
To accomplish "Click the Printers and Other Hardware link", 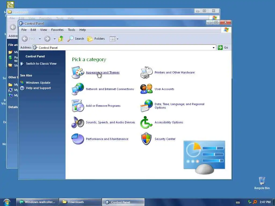I will click(175, 72).
